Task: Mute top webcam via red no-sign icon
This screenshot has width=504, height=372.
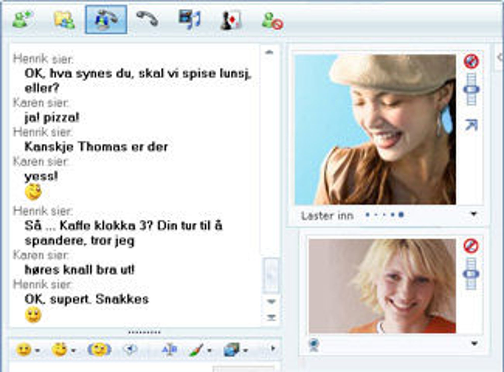Action: pos(471,61)
